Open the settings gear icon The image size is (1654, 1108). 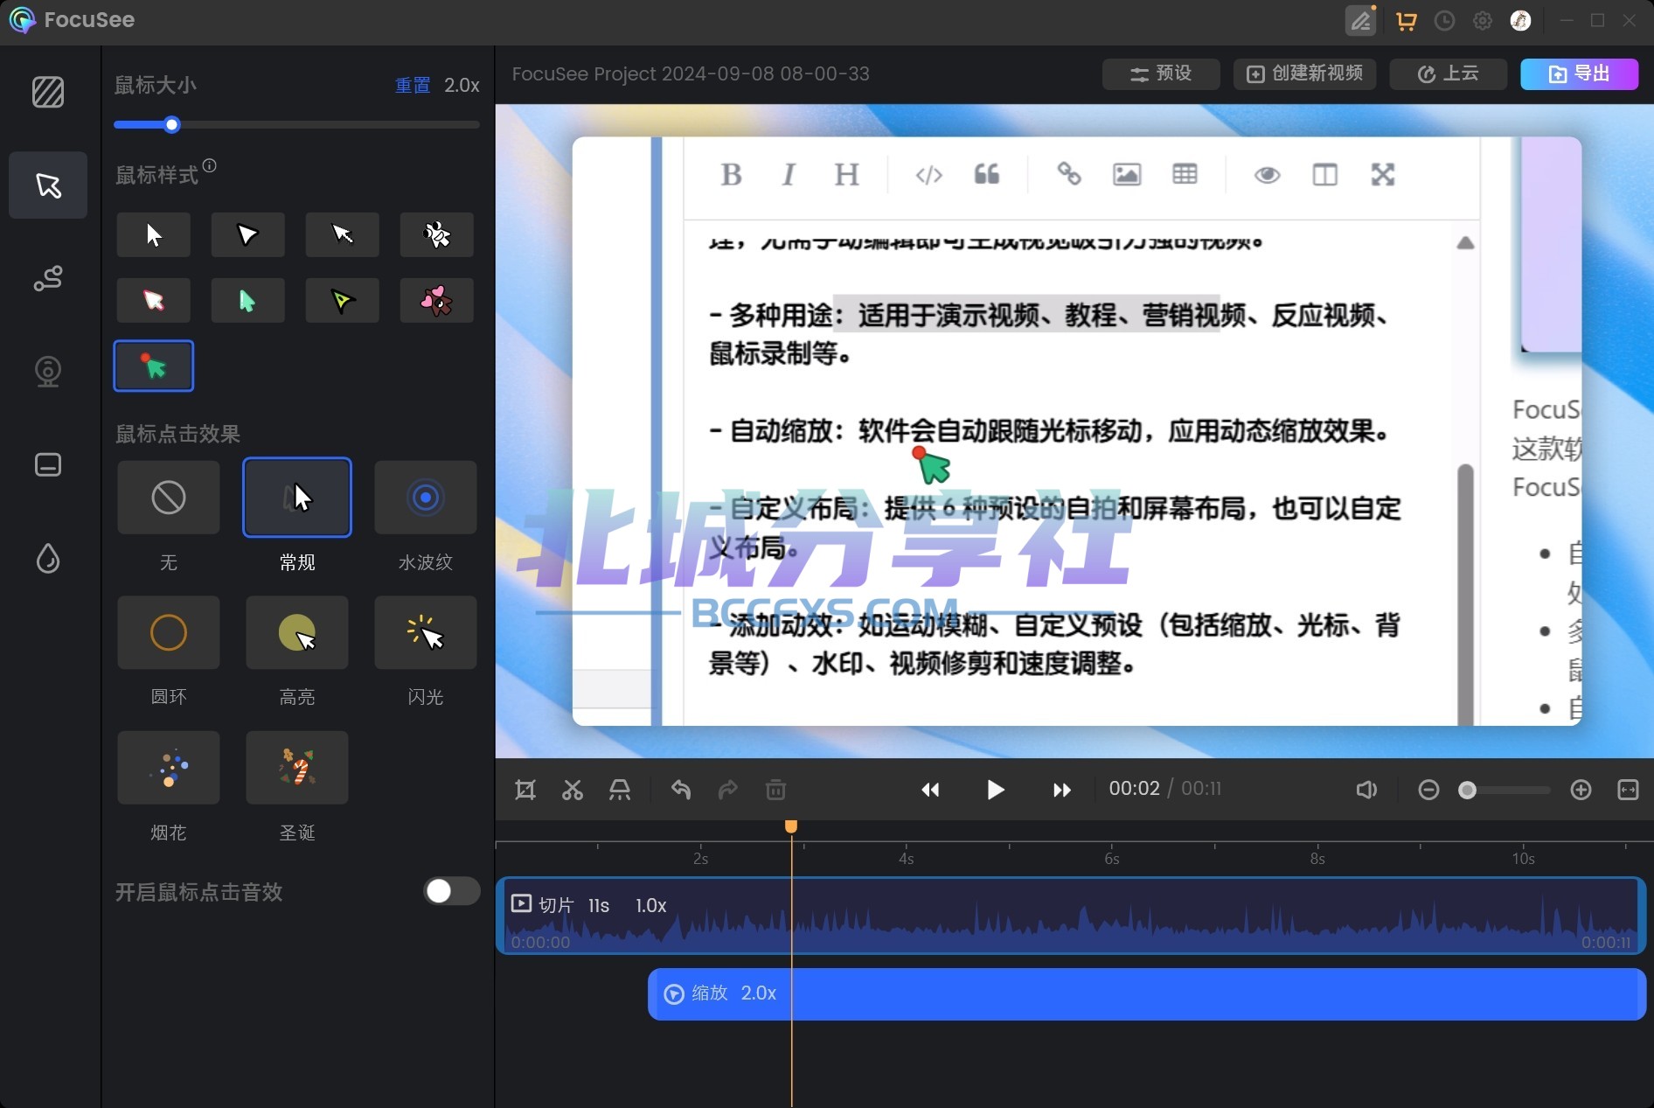[1483, 21]
